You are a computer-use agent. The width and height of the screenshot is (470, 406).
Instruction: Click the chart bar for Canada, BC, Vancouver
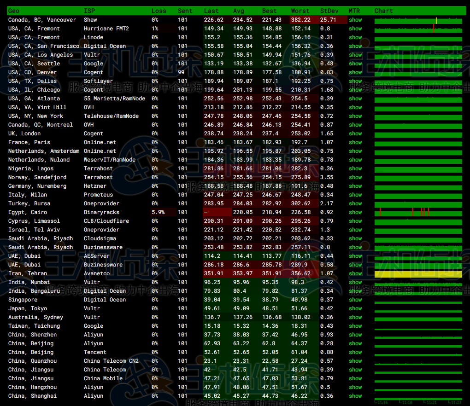pos(418,21)
